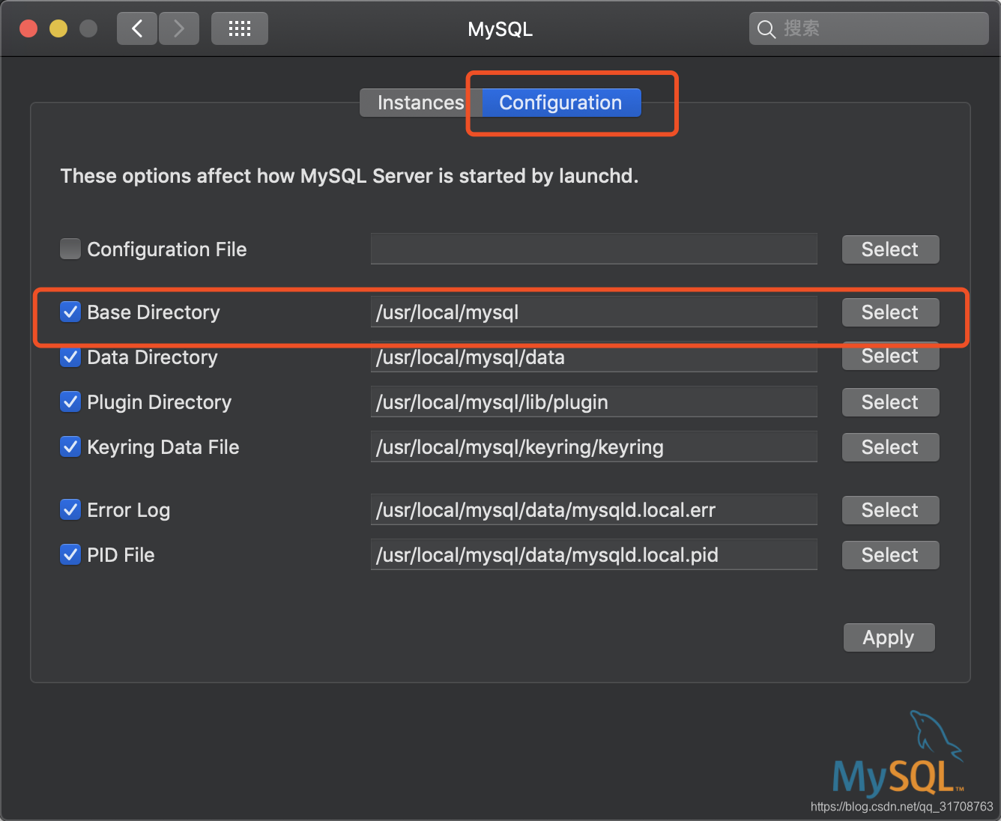The image size is (1001, 821).
Task: Select the Configuration tab
Action: (x=560, y=103)
